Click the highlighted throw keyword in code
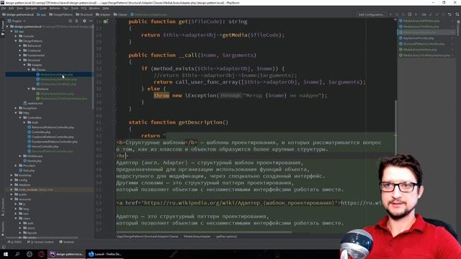The height and width of the screenshot is (259, 461). pos(161,96)
